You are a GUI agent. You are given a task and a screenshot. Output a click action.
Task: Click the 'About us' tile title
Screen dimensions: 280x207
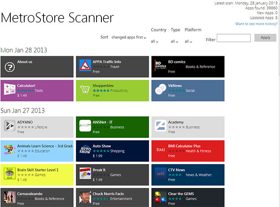tap(25, 62)
